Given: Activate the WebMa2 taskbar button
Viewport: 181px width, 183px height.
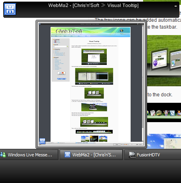Looking at the screenshot, I should coord(91,155).
